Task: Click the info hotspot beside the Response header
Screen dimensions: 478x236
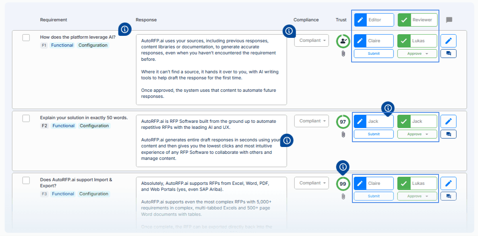Action: tap(125, 29)
